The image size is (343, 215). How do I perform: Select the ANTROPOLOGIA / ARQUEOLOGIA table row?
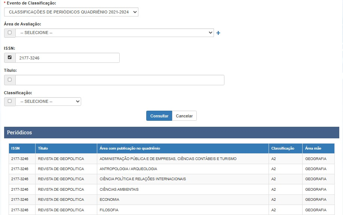(x=128, y=169)
